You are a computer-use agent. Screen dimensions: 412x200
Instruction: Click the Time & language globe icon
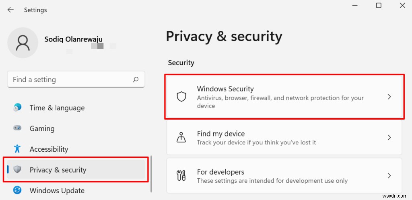pyautogui.click(x=17, y=107)
